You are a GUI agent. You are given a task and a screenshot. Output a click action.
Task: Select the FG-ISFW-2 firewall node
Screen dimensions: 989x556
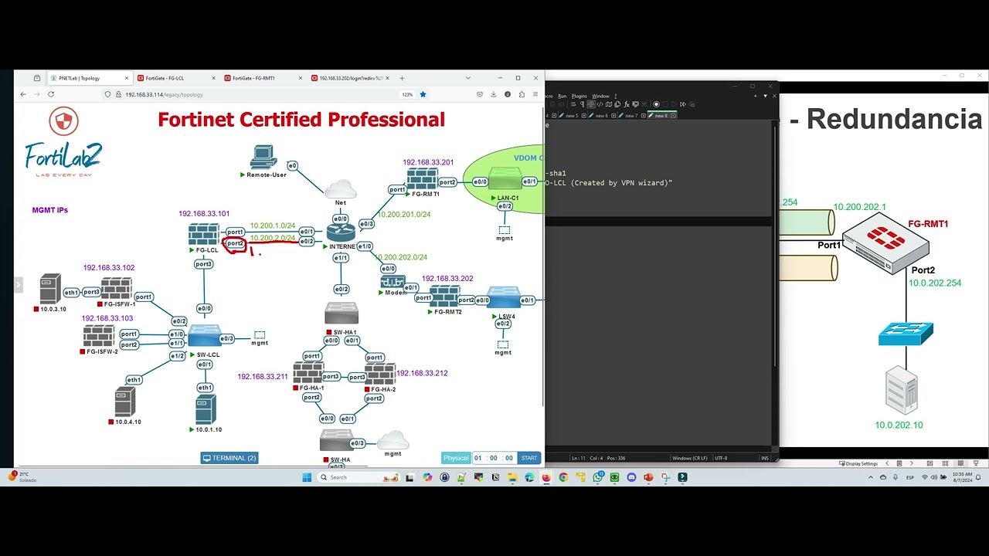tap(99, 337)
